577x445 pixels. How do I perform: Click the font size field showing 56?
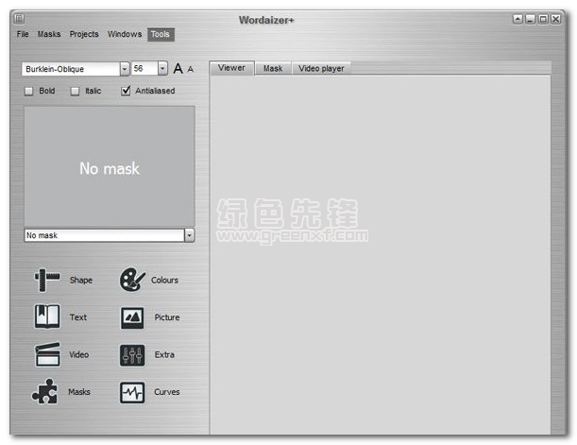click(144, 68)
